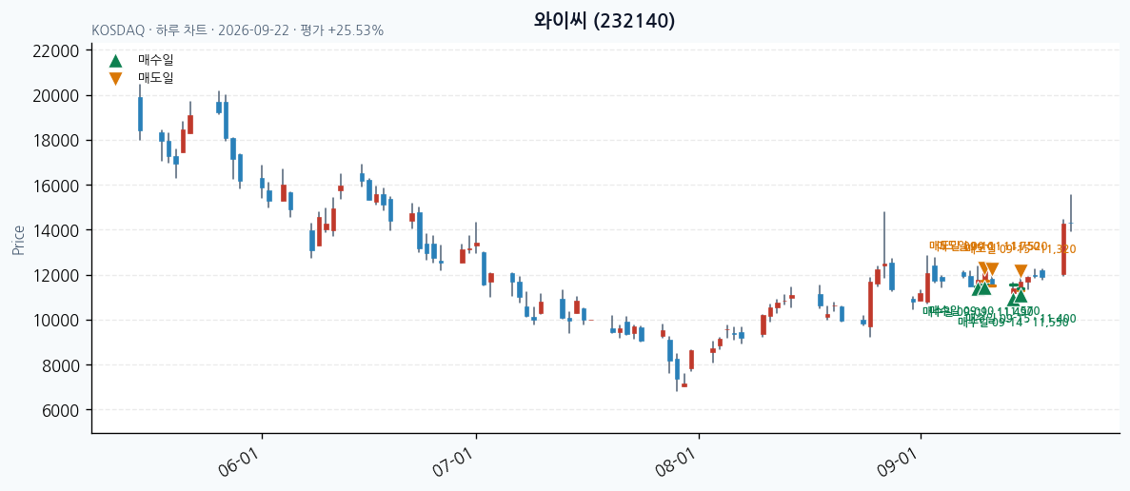Click the 매수일 legend label

(x=156, y=61)
